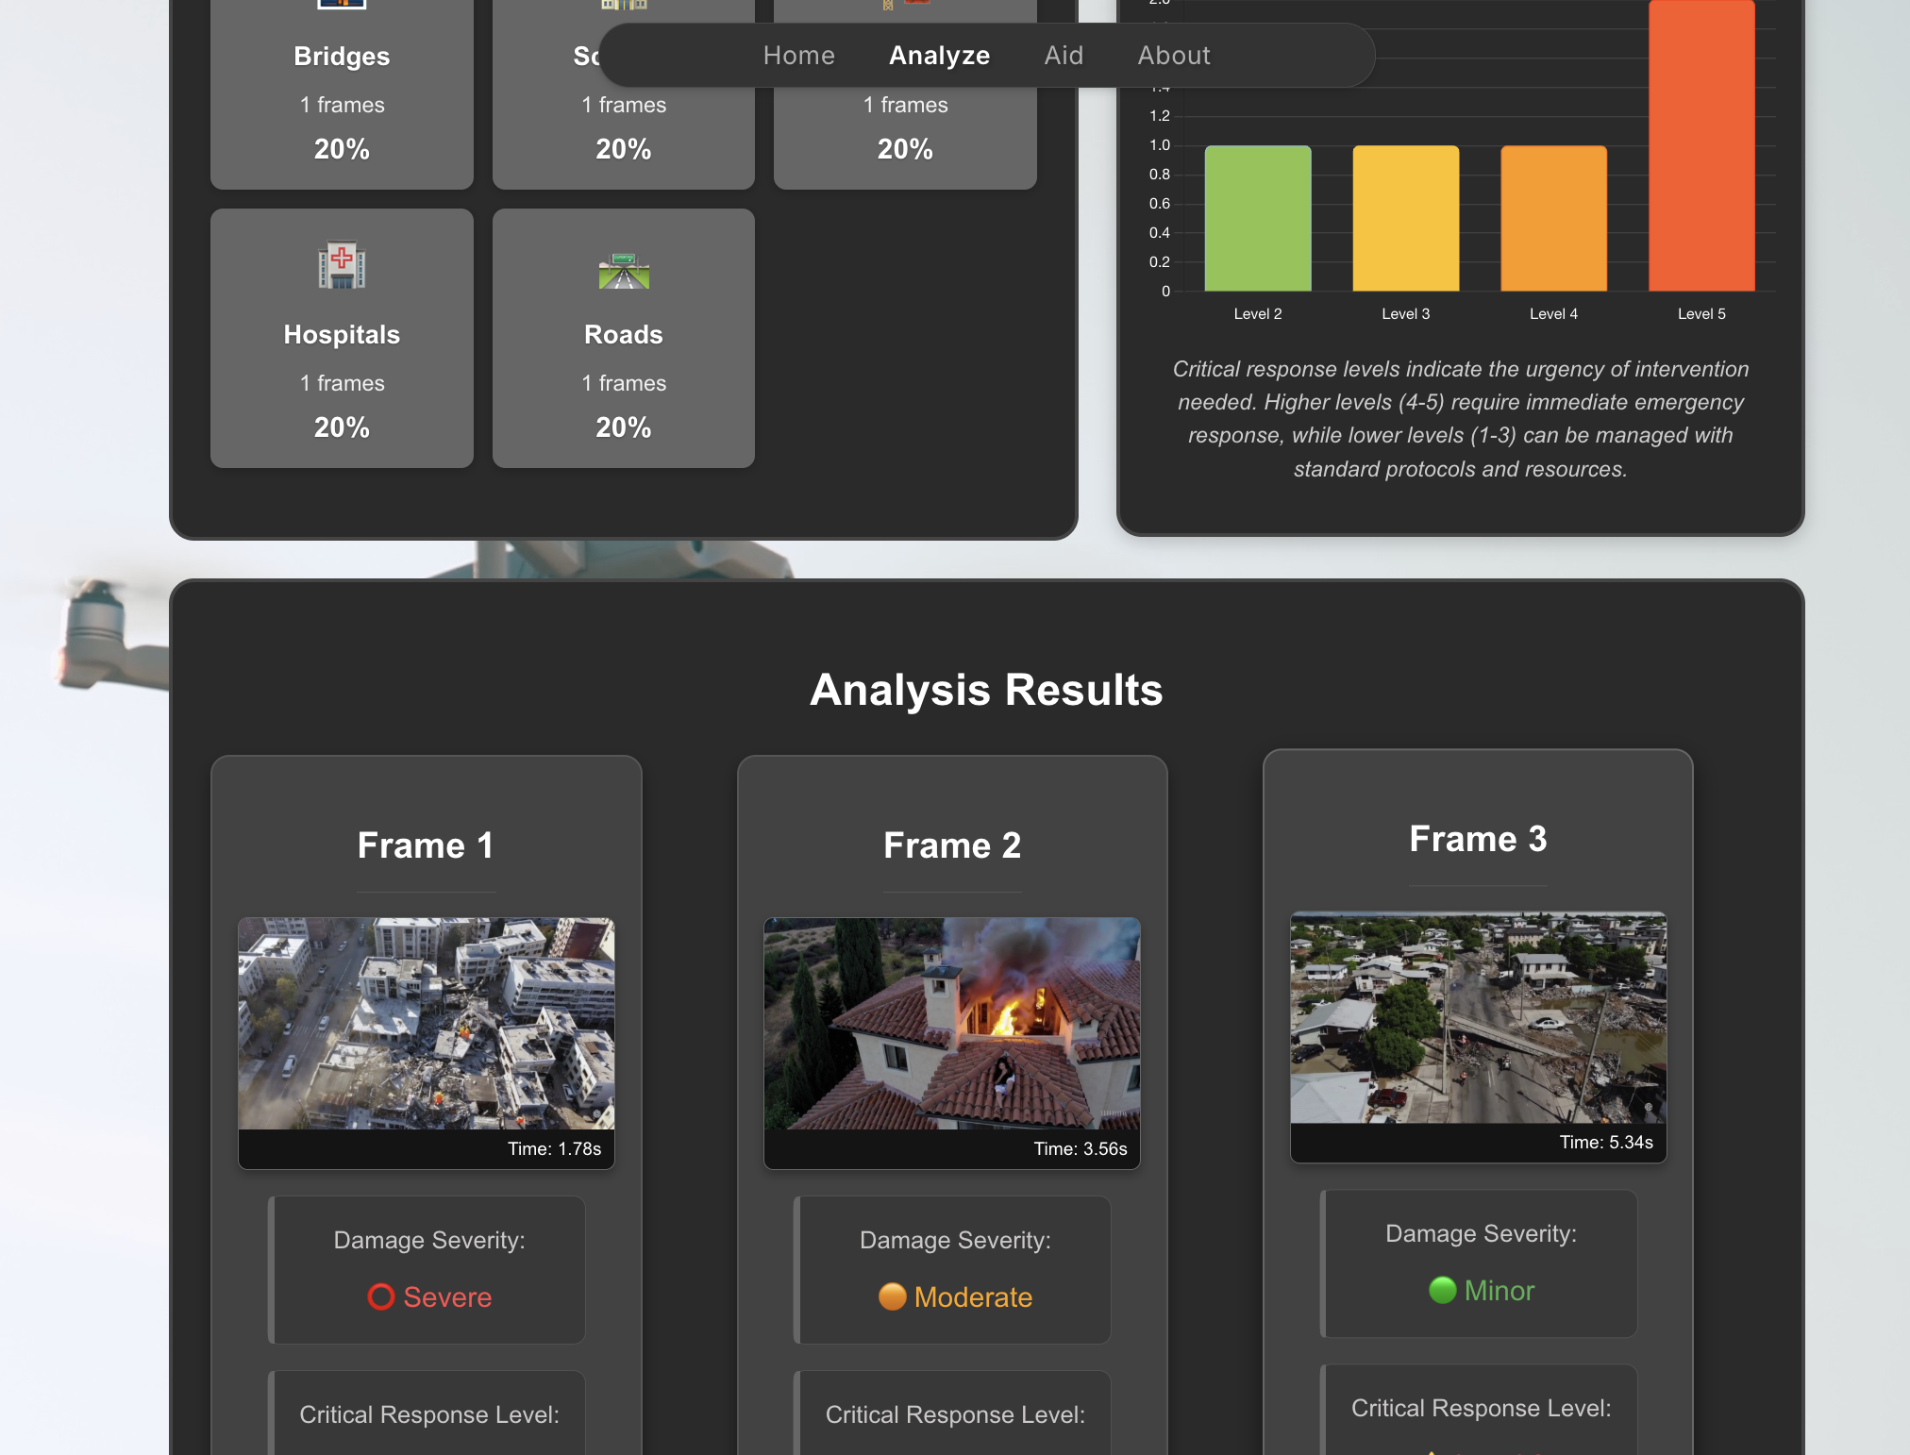The width and height of the screenshot is (1910, 1455).
Task: Click Frame 3 Damage Severity box
Action: coord(1480,1263)
